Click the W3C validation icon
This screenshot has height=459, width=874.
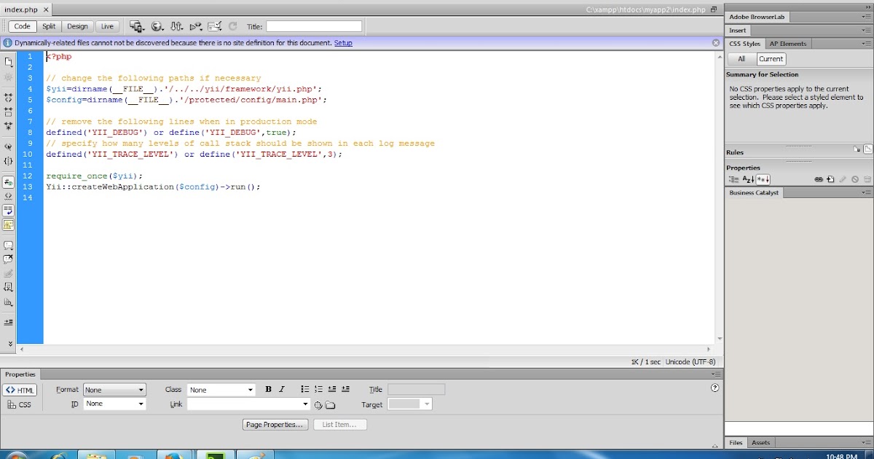pyautogui.click(x=195, y=26)
